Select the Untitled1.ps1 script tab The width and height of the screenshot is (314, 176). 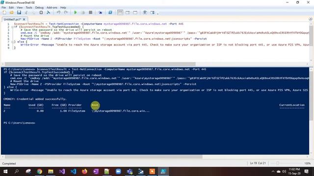click(x=12, y=20)
